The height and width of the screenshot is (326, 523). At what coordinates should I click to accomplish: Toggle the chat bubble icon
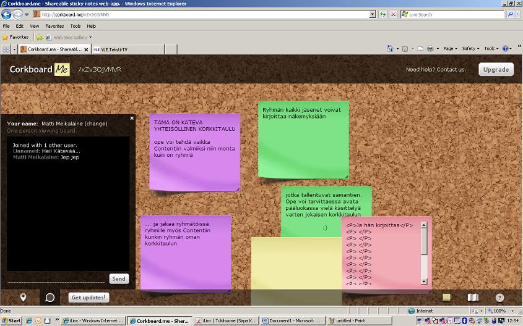50,297
